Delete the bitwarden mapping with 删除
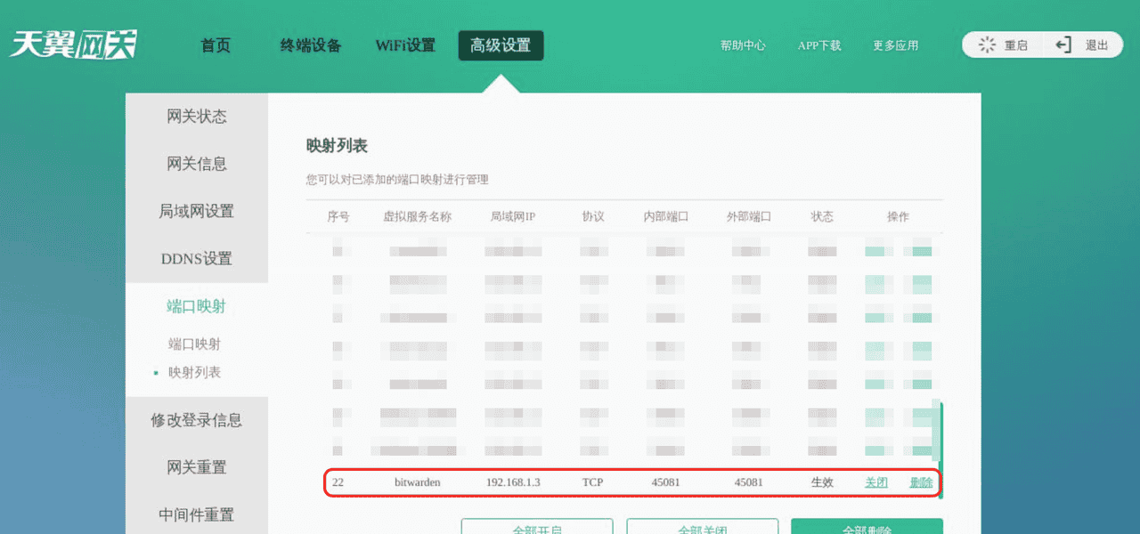 click(921, 481)
